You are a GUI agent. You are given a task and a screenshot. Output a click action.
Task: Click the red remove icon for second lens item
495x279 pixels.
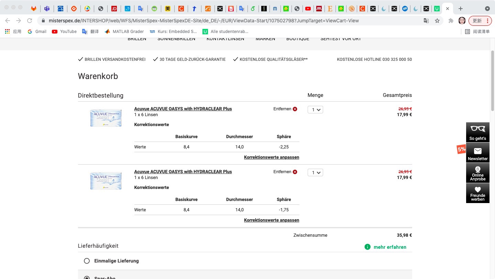point(295,172)
